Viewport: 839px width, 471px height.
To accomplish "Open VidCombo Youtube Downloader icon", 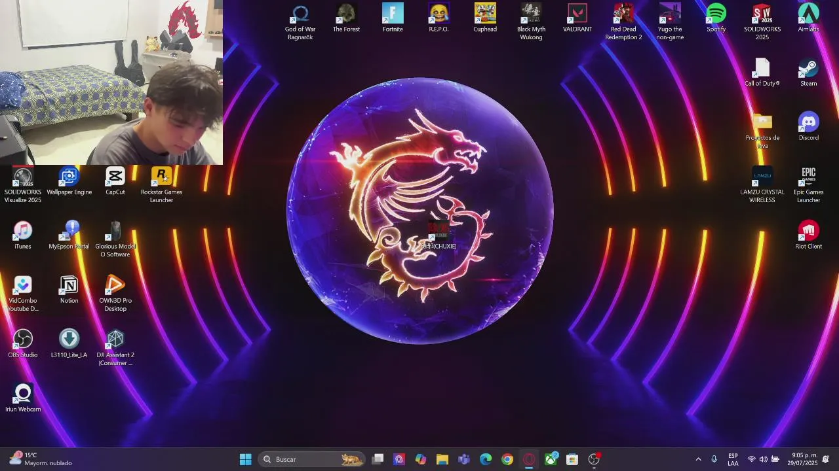I will pyautogui.click(x=23, y=294).
